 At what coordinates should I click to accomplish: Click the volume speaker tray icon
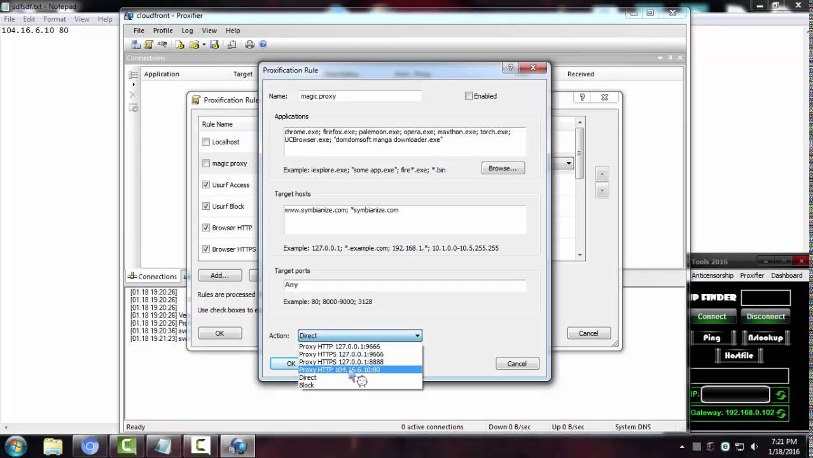click(x=755, y=447)
